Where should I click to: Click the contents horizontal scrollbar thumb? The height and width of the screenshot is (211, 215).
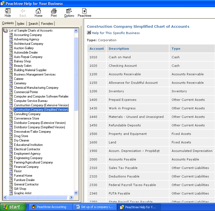37,197
